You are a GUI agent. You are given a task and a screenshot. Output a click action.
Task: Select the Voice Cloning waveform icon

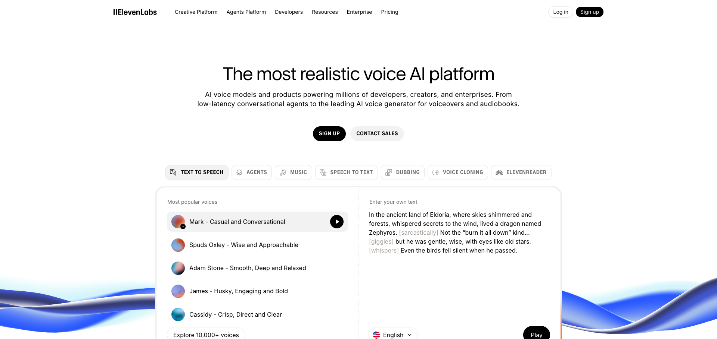point(435,172)
